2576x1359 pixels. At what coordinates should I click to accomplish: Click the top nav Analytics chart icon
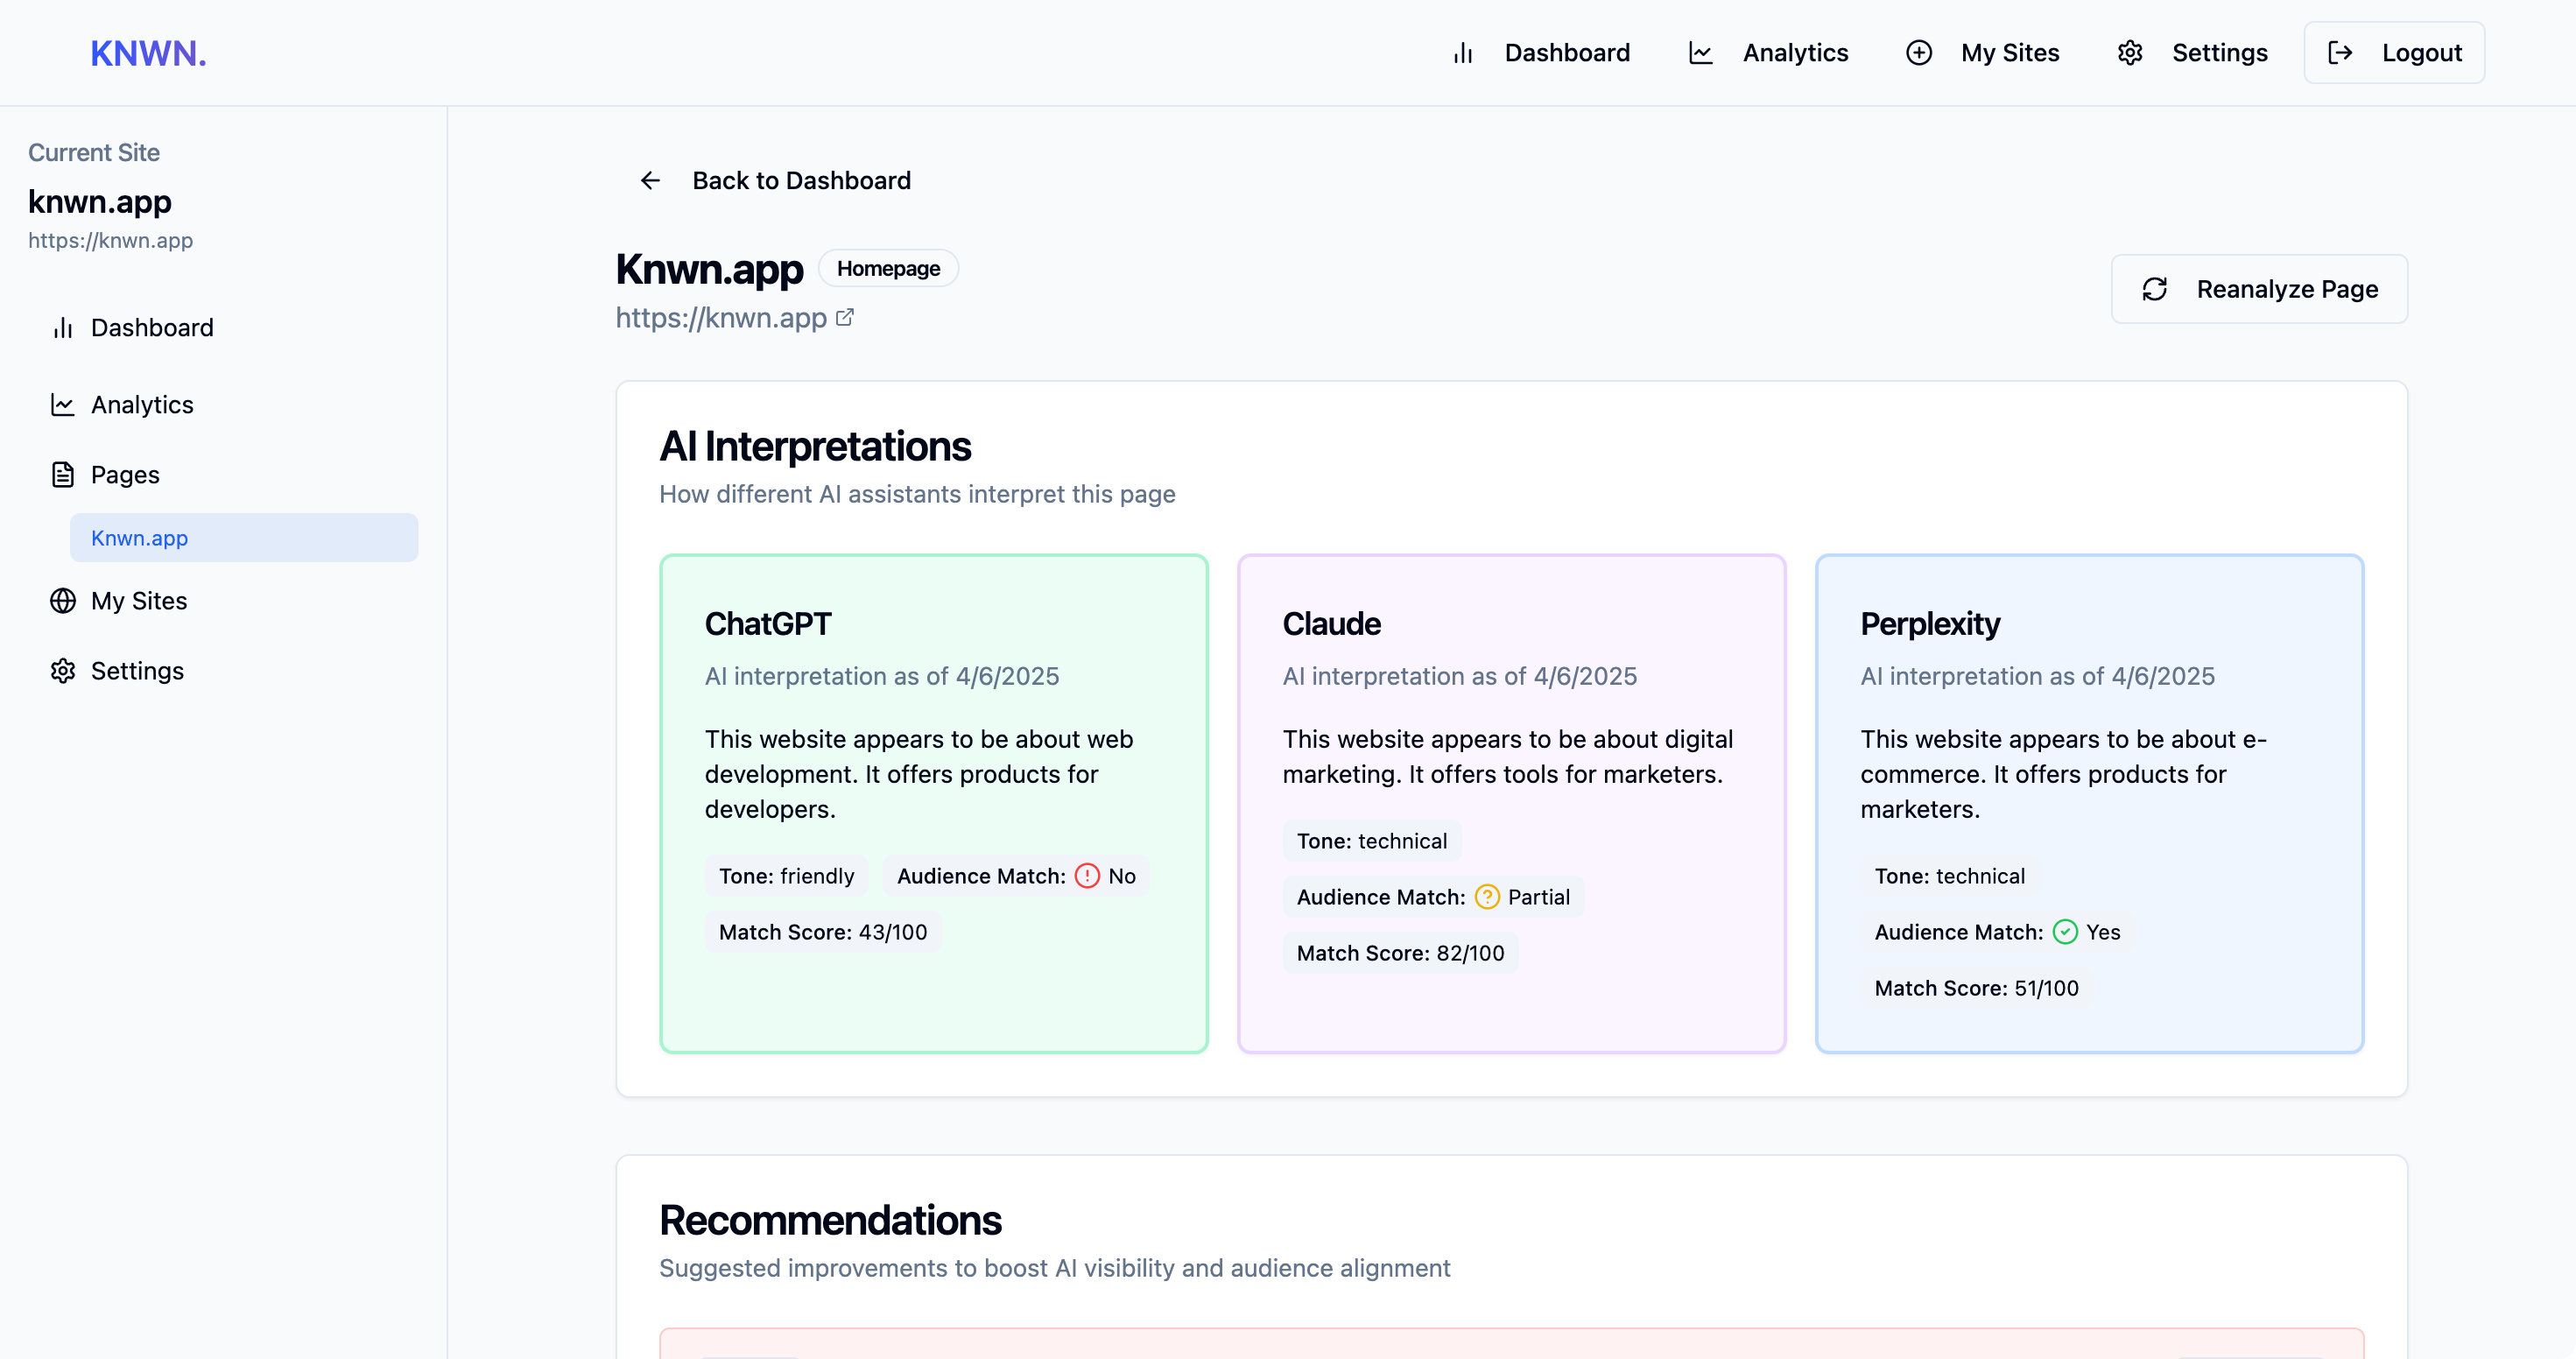click(1700, 53)
